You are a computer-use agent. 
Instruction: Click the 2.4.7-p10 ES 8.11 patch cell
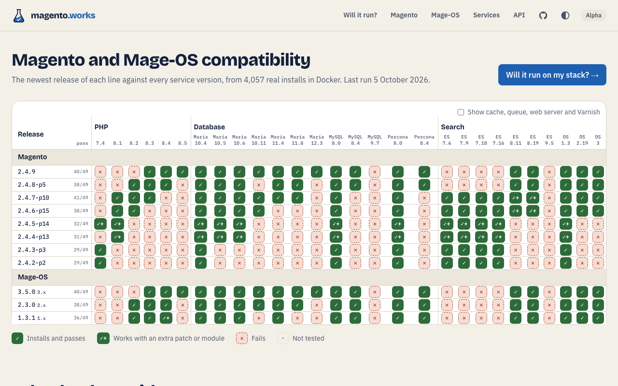pyautogui.click(x=516, y=198)
